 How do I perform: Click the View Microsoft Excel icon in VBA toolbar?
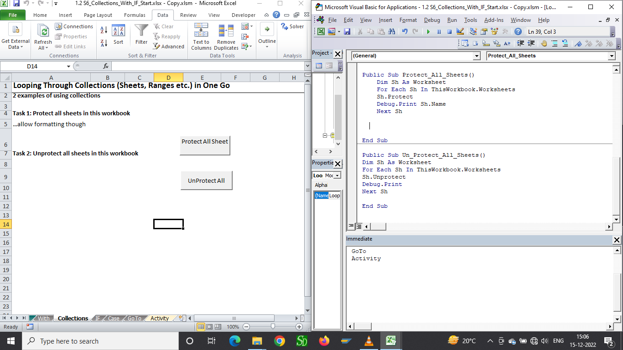click(x=321, y=31)
